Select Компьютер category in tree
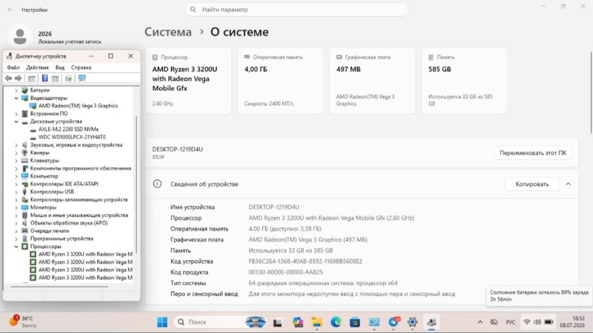Screen dimensions: 593x333 coord(44,176)
